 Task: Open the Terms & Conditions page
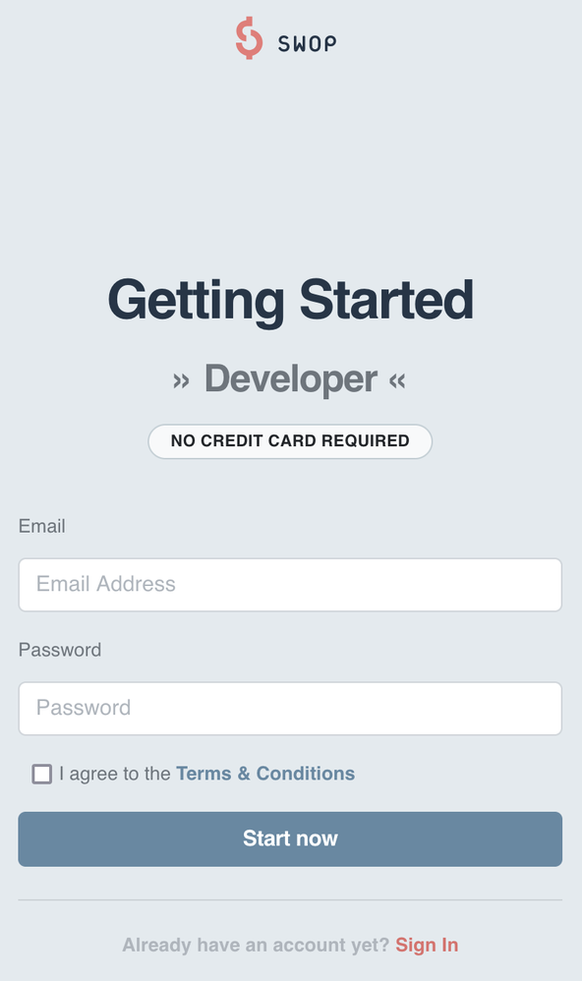265,774
